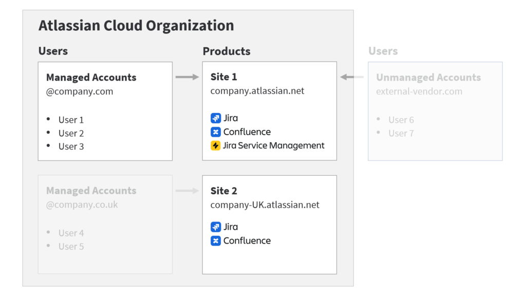Select User 3 in Managed Accounts list

71,146
